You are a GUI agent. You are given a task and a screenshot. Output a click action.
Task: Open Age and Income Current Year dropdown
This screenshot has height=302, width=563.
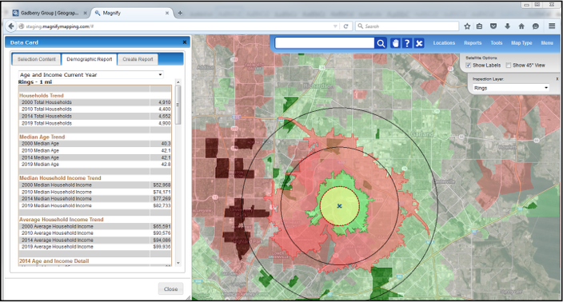coord(91,74)
